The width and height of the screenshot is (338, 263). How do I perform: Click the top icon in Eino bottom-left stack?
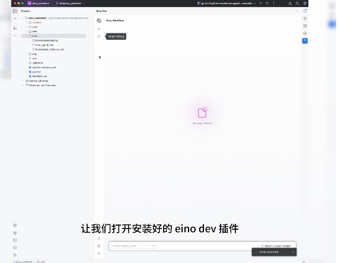point(99,239)
